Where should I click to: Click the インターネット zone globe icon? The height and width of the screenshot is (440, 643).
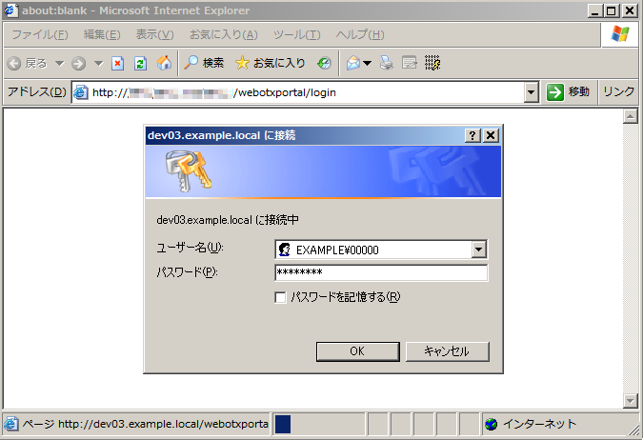click(x=491, y=424)
